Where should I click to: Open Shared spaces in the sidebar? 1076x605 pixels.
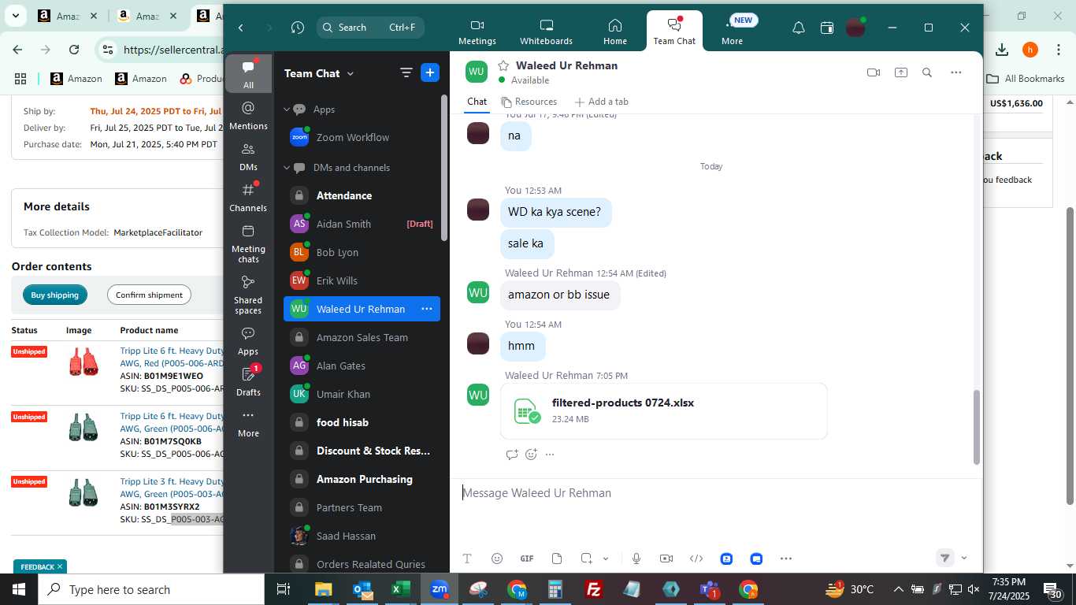click(x=248, y=294)
